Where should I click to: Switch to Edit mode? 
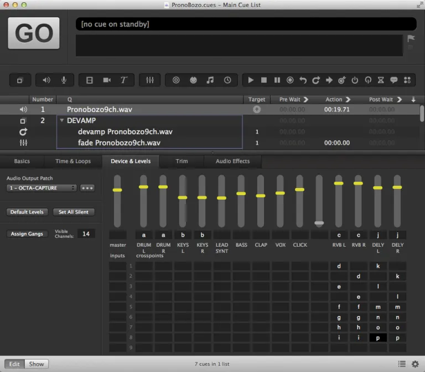tap(14, 364)
